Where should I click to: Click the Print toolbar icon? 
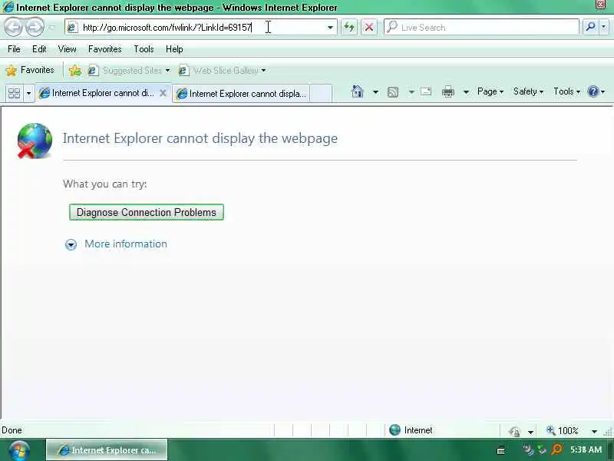448,91
